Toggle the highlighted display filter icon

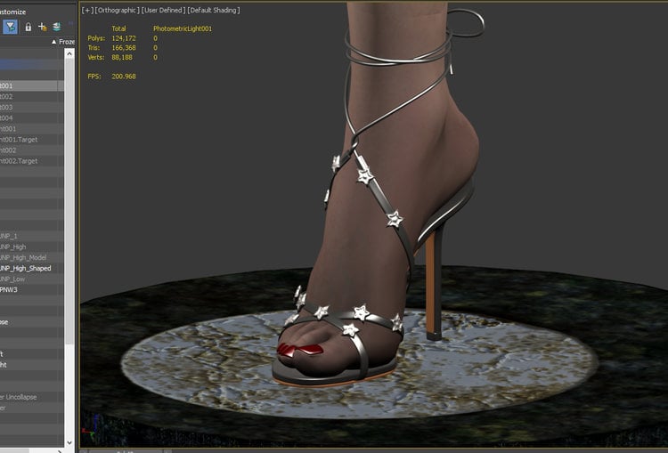pyautogui.click(x=10, y=27)
